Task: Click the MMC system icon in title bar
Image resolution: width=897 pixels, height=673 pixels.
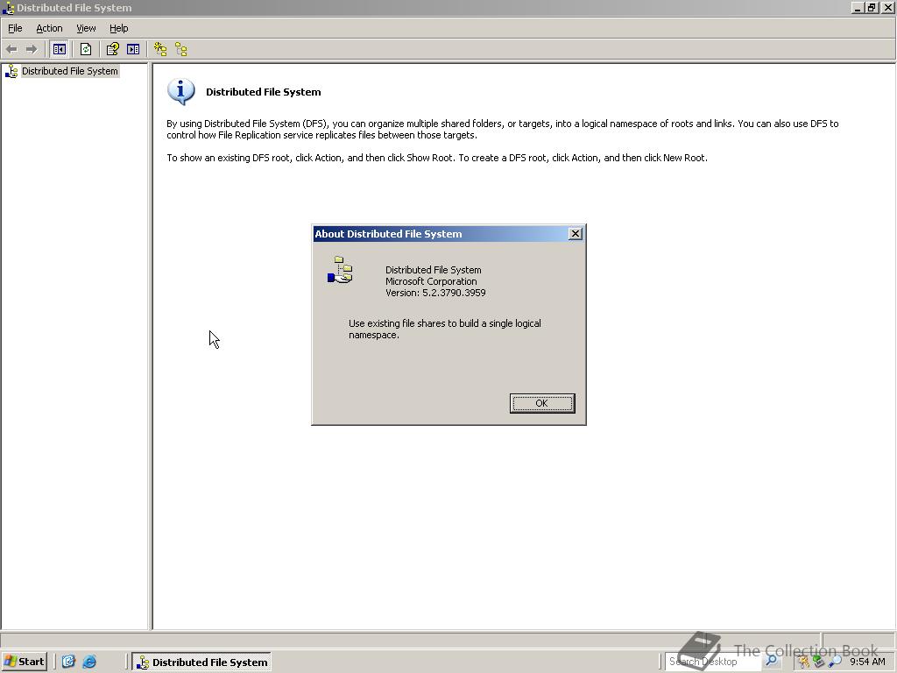Action: pos(8,8)
